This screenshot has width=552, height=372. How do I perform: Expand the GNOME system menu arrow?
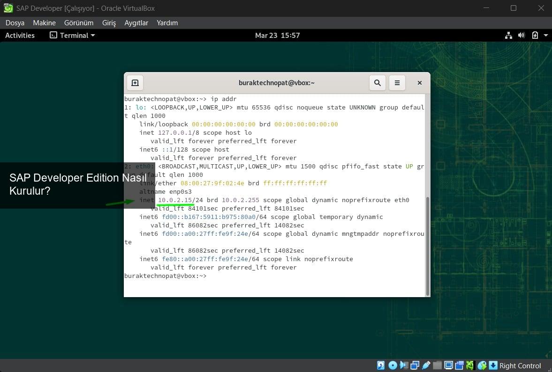(x=545, y=36)
